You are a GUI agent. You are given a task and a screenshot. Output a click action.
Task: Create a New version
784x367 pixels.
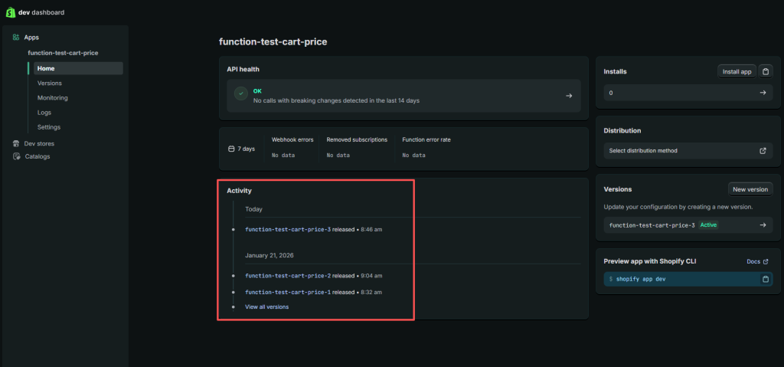click(x=750, y=189)
